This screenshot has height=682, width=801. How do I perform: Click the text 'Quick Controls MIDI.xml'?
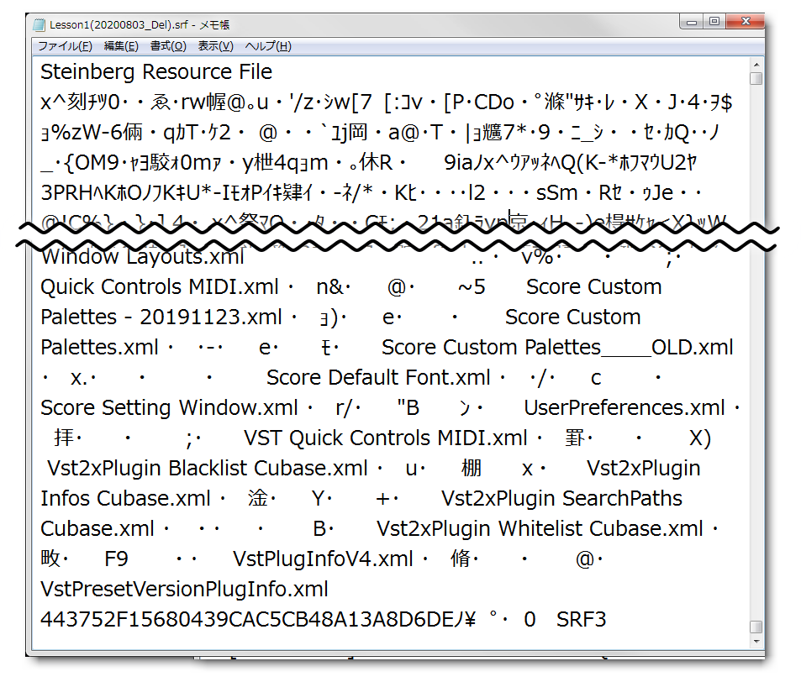click(x=160, y=287)
